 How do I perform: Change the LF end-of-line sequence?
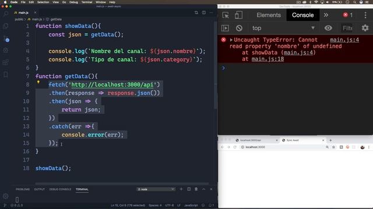click(179, 206)
